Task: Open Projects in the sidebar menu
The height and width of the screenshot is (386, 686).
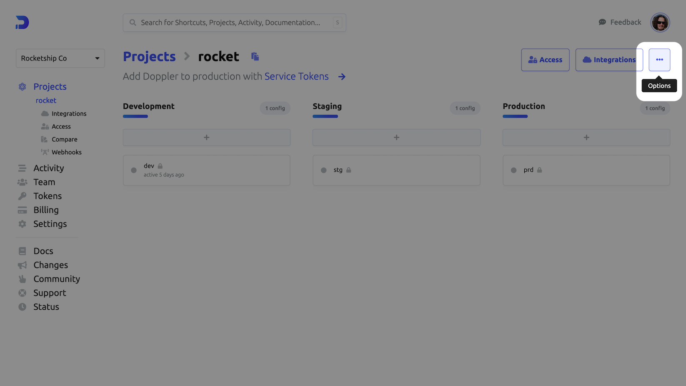Action: coord(50,87)
